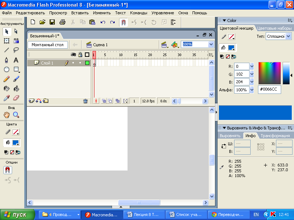Viewport: 294px width, 220px height.
Task: Select the Ink Bottle tool
Action: (x=7, y=88)
